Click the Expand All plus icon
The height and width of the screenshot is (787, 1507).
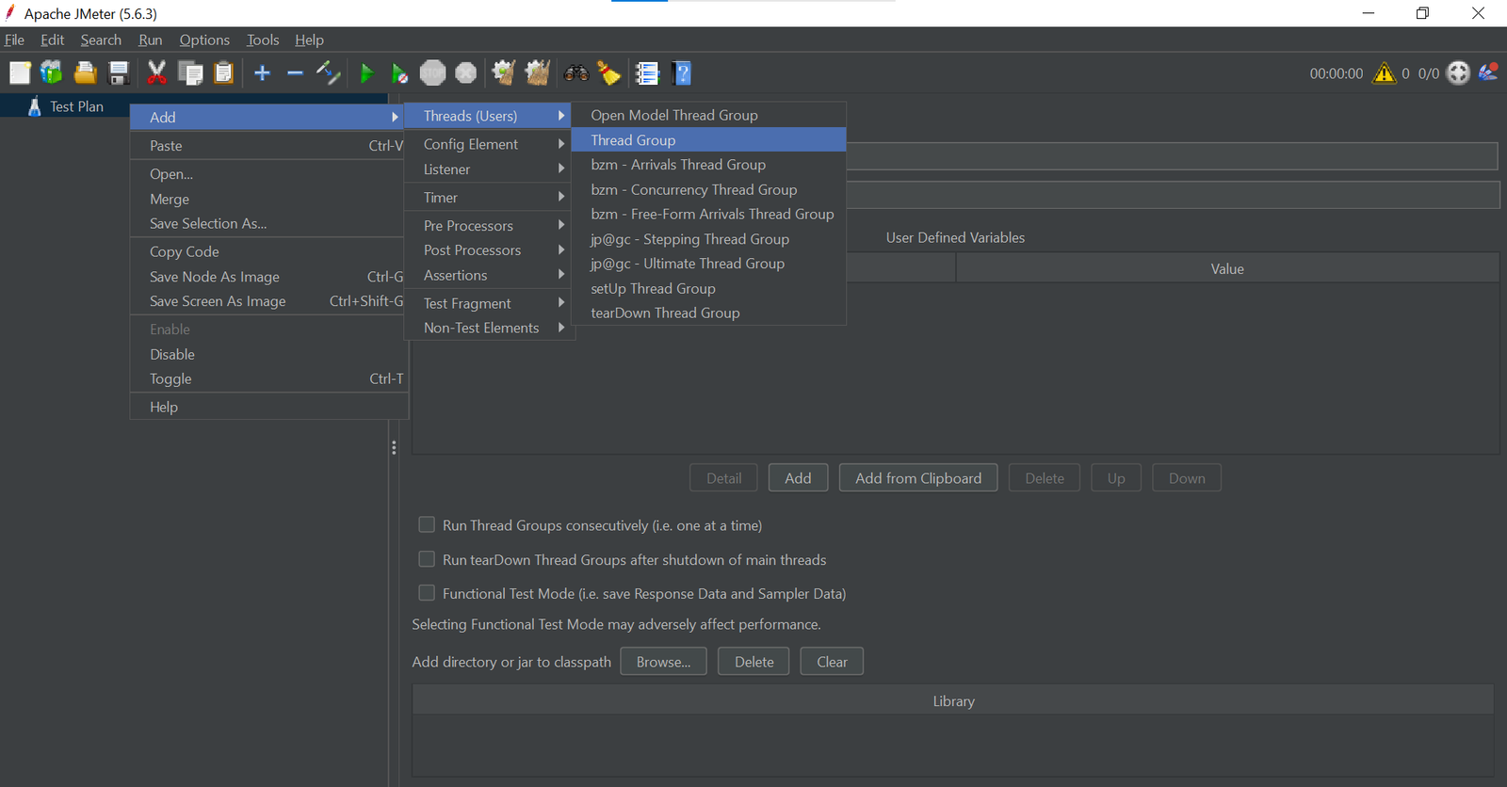tap(263, 72)
